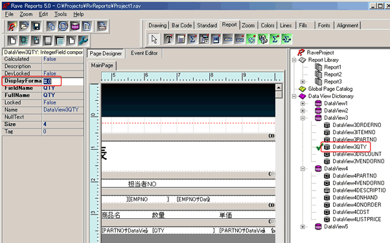Choose the Text component T icon
390x243 pixels.
168,39
